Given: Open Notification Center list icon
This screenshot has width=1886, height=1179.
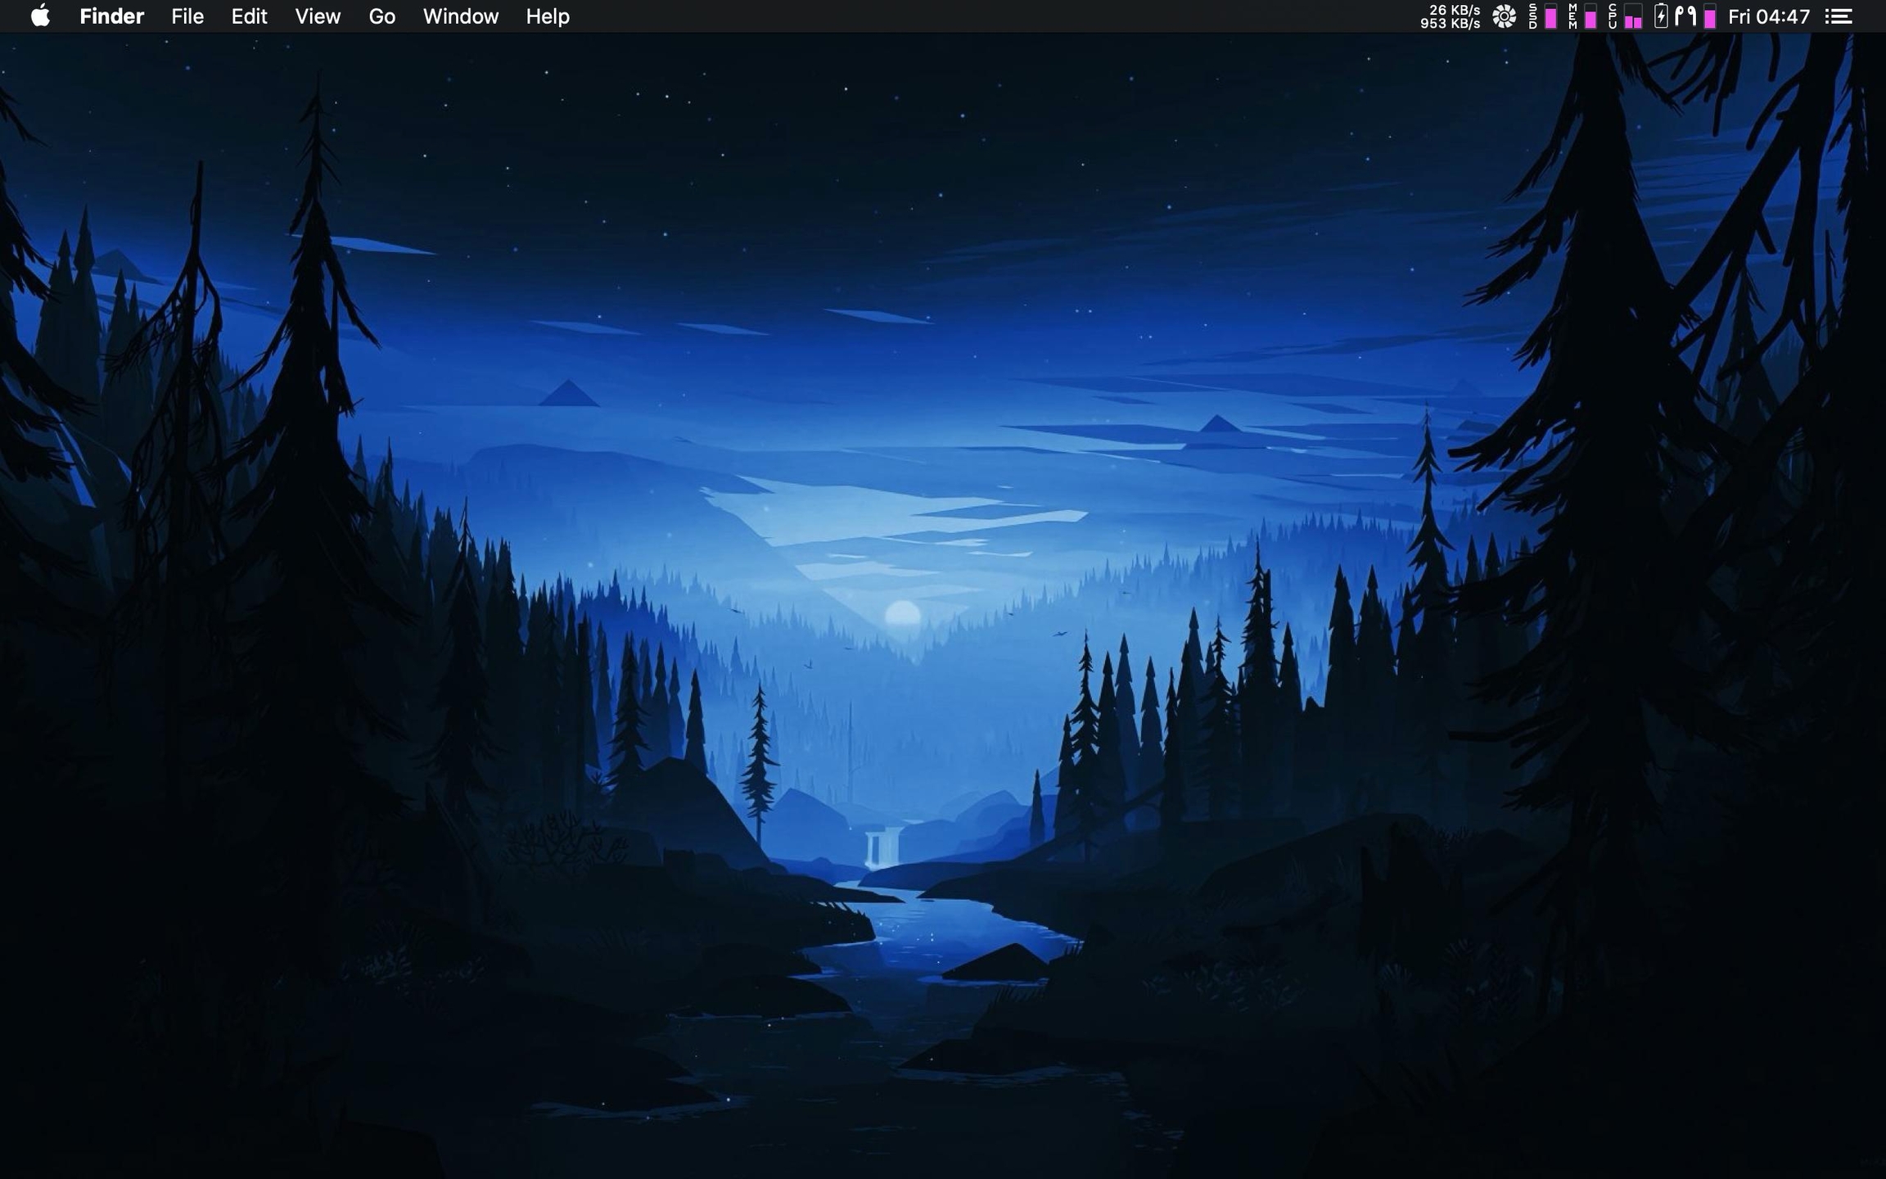Looking at the screenshot, I should 1839,16.
